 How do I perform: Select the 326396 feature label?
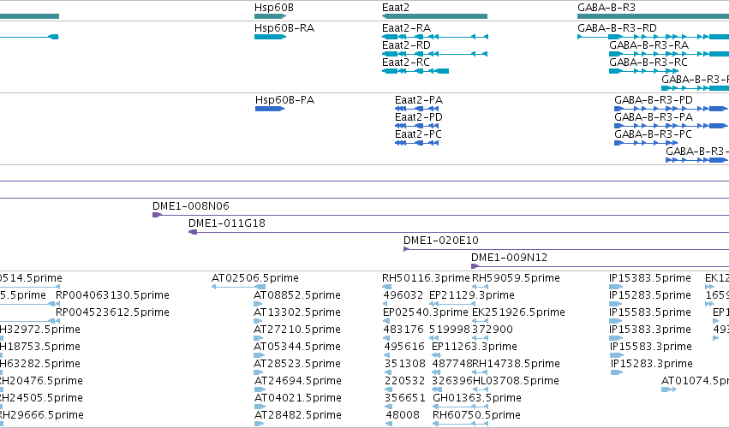pos(452,382)
